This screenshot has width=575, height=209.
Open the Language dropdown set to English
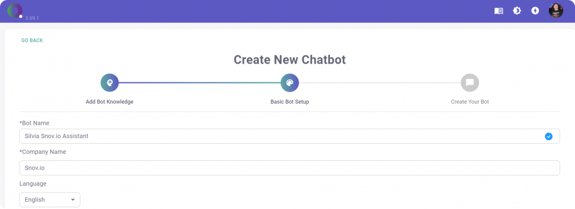point(50,200)
